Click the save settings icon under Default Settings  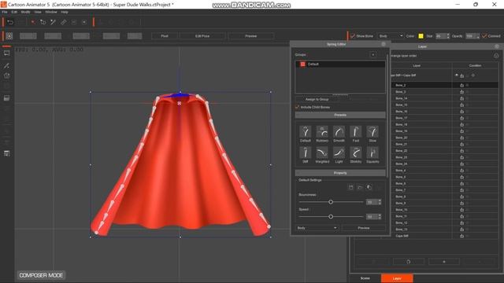[x=351, y=187]
